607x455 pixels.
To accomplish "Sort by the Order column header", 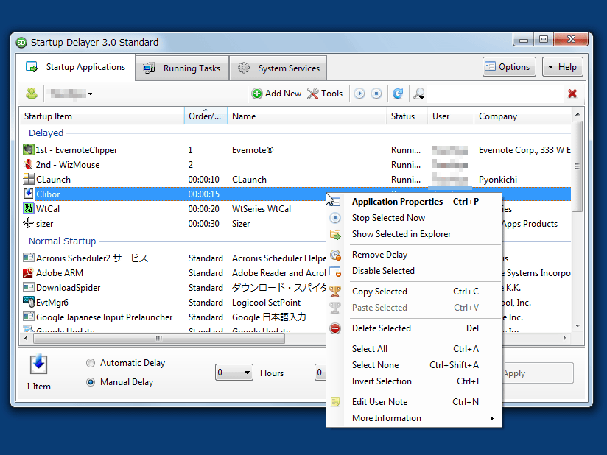I will (x=206, y=116).
